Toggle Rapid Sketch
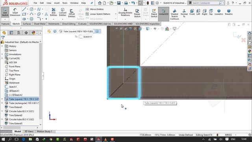252x142 pixels. (x=154, y=13)
